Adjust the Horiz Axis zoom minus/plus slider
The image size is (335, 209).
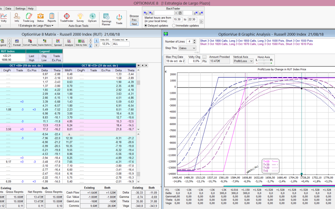264,63
